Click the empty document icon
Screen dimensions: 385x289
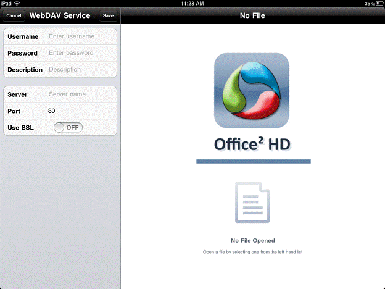click(252, 203)
